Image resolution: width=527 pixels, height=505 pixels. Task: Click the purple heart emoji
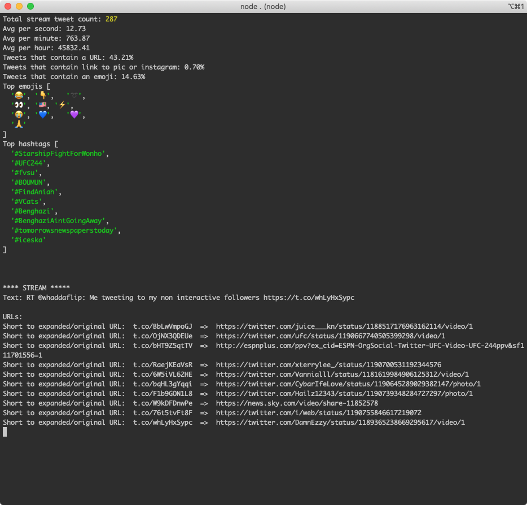tap(74, 115)
